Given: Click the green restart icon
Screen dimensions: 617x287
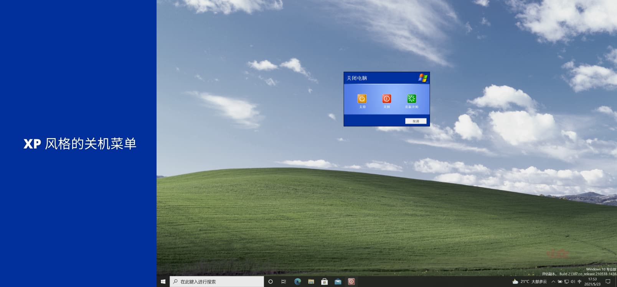Looking at the screenshot, I should coord(412,99).
